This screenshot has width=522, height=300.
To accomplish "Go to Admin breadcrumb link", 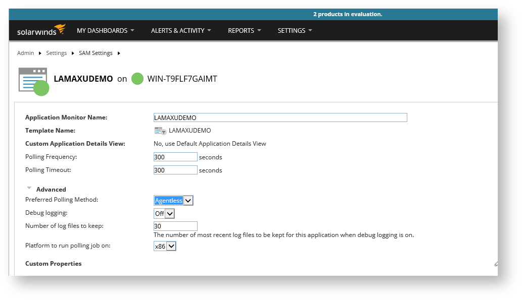I will click(25, 53).
